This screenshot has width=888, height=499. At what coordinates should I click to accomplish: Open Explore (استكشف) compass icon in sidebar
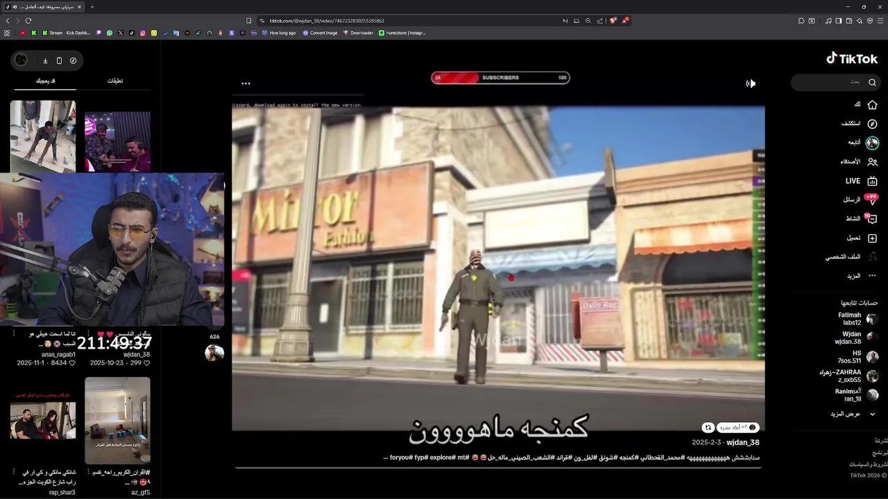click(872, 123)
